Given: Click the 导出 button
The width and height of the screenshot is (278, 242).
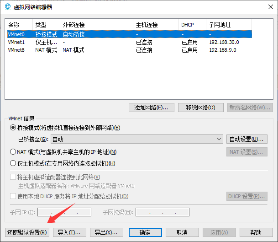Looking at the screenshot, I should coord(107,232).
